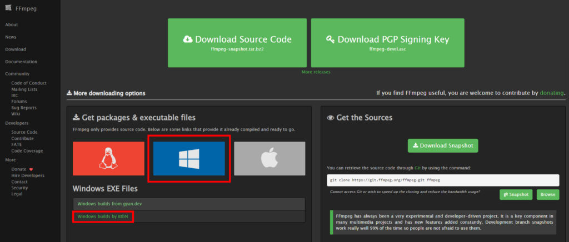Open Developers section in sidebar
The width and height of the screenshot is (569, 242).
pos(17,123)
